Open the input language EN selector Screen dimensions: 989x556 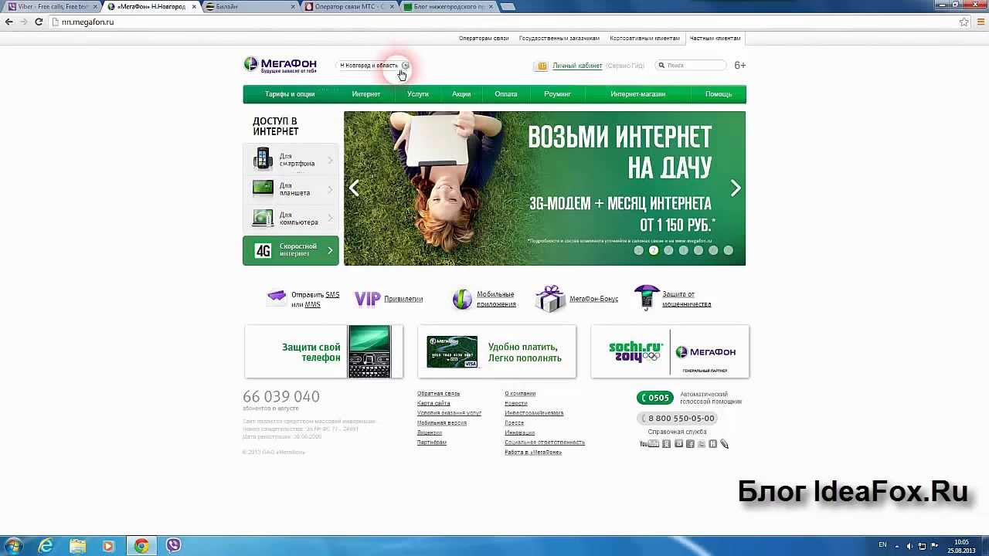(x=883, y=545)
